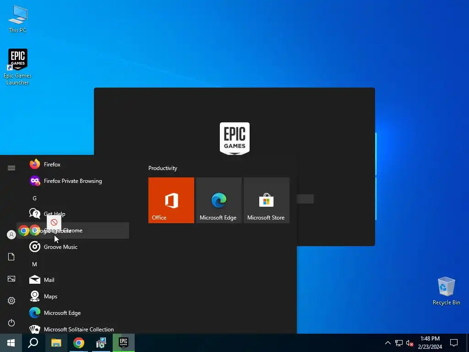This screenshot has height=352, width=469.
Task: Select This PC desktop icon
Action: coord(18,19)
